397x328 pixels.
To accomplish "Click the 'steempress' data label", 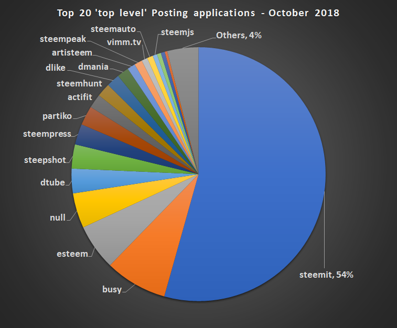I will (x=47, y=134).
